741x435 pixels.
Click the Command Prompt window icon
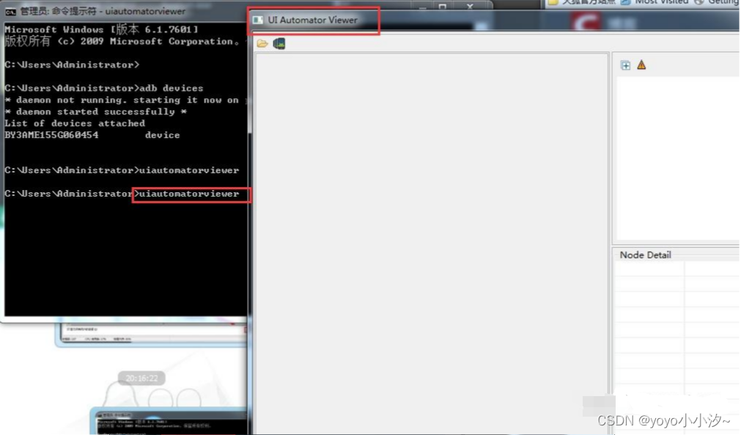point(9,11)
